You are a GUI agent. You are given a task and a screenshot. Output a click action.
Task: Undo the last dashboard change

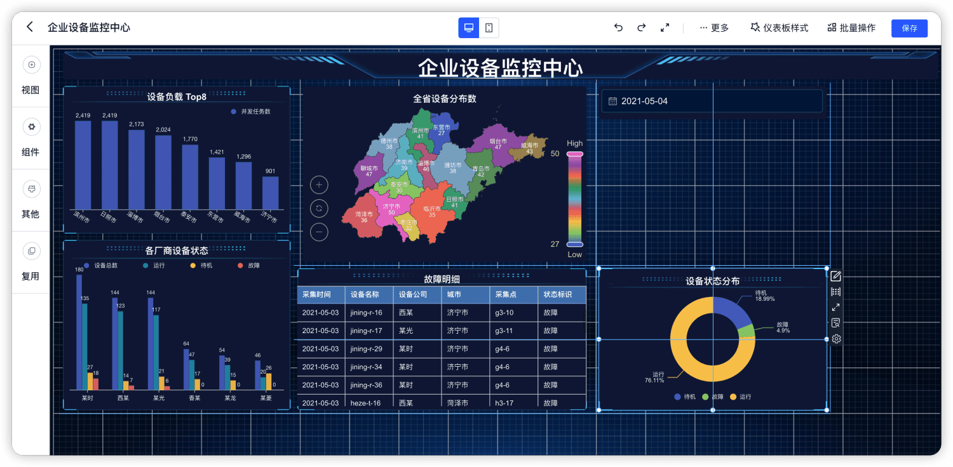(x=618, y=27)
